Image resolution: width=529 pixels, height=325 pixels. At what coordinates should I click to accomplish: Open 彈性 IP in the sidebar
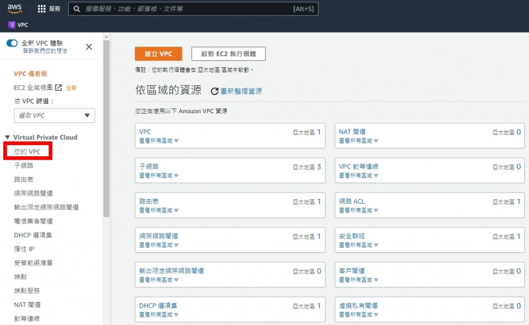click(x=24, y=249)
